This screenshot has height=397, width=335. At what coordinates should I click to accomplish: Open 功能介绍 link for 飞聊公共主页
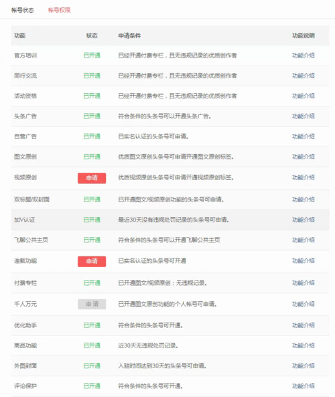pos(304,240)
